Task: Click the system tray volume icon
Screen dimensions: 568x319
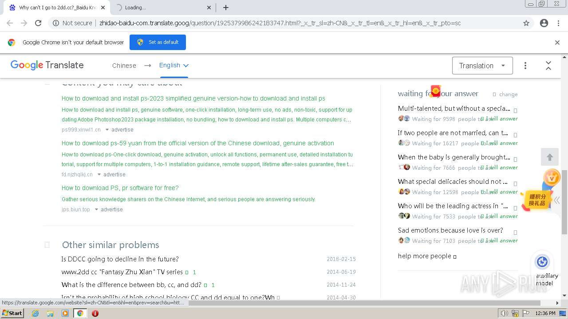Action: click(x=505, y=313)
